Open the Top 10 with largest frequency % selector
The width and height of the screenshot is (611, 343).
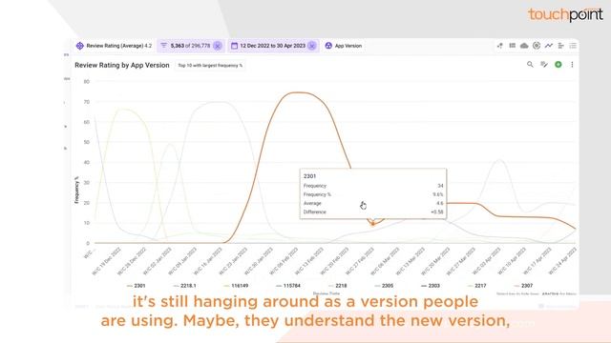(x=210, y=66)
